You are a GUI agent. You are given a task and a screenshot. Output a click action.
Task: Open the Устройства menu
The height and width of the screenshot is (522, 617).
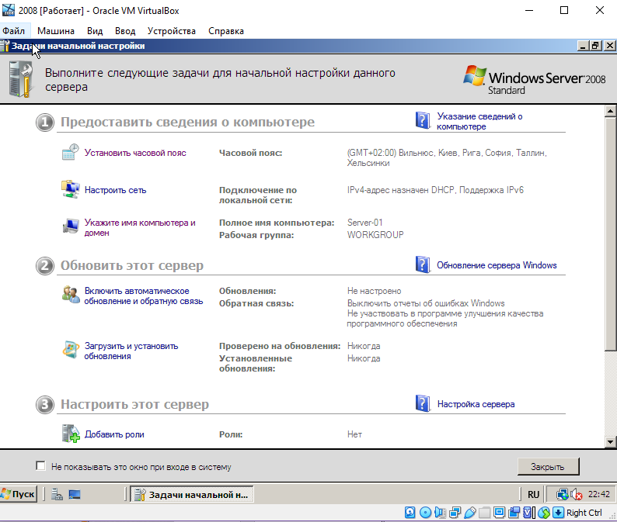(x=172, y=30)
